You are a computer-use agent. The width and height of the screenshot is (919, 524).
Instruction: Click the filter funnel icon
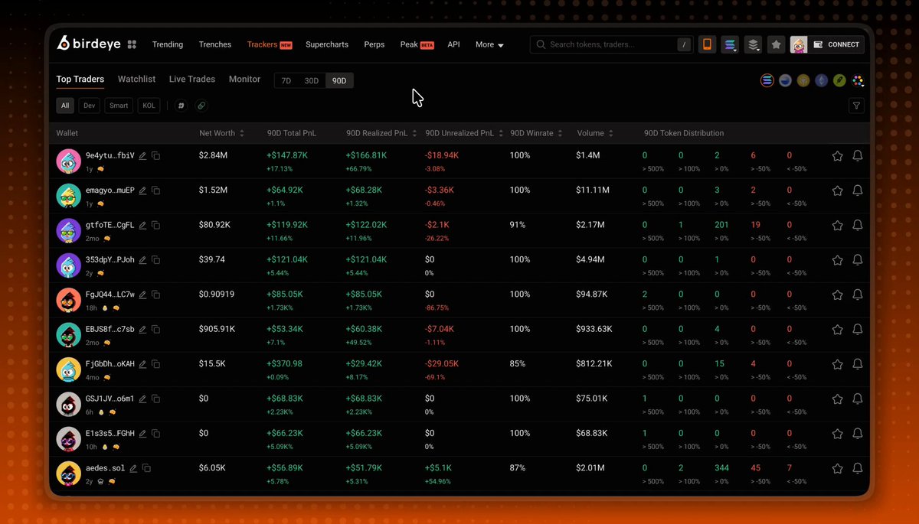click(x=856, y=106)
